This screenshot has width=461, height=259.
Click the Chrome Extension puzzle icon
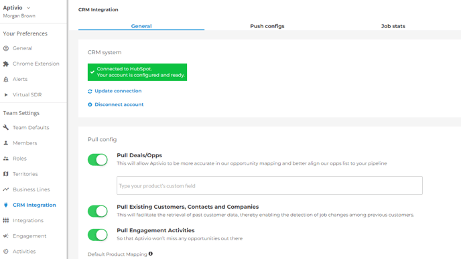(6, 64)
